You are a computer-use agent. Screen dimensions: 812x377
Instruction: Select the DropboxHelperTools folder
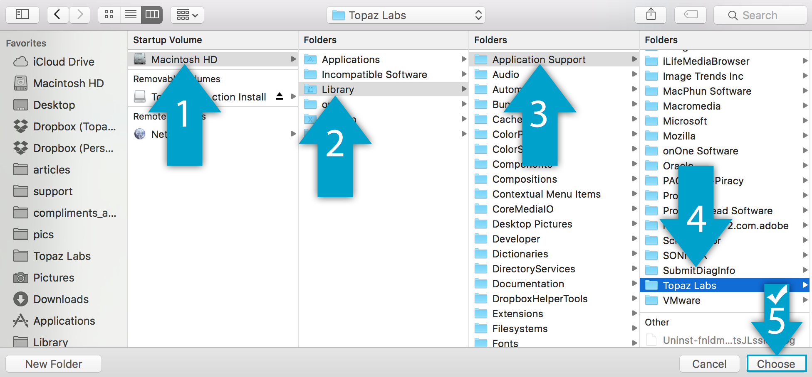point(554,299)
